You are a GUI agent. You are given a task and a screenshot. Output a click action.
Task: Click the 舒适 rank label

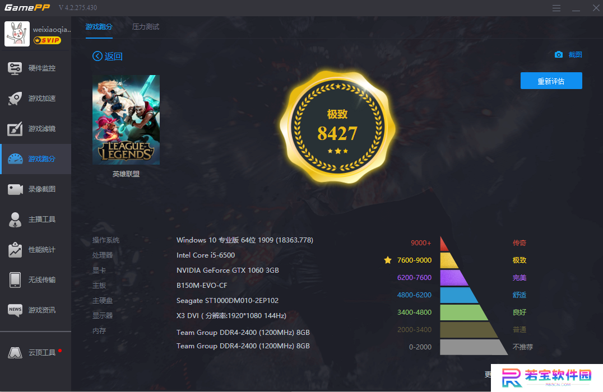pyautogui.click(x=519, y=295)
